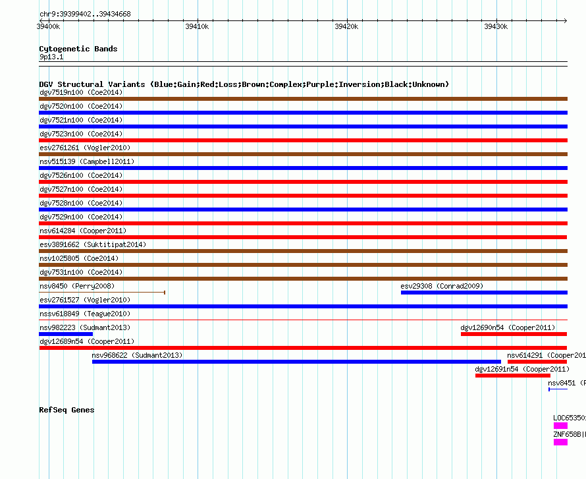The height and width of the screenshot is (479, 586).
Task: Click the red bar under dgv7526n100
Action: pyautogui.click(x=303, y=182)
